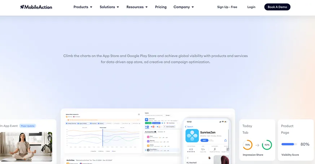
Task: Switch to the Excluded competitors tab
Action: pos(161,132)
